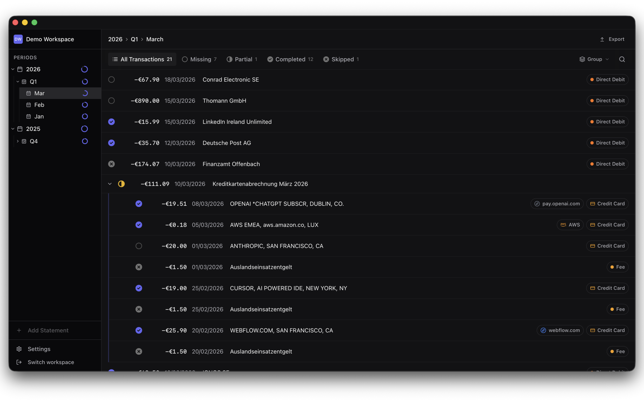The image size is (644, 402).
Task: Toggle the AWS EMEA transaction checkmark
Action: click(139, 225)
